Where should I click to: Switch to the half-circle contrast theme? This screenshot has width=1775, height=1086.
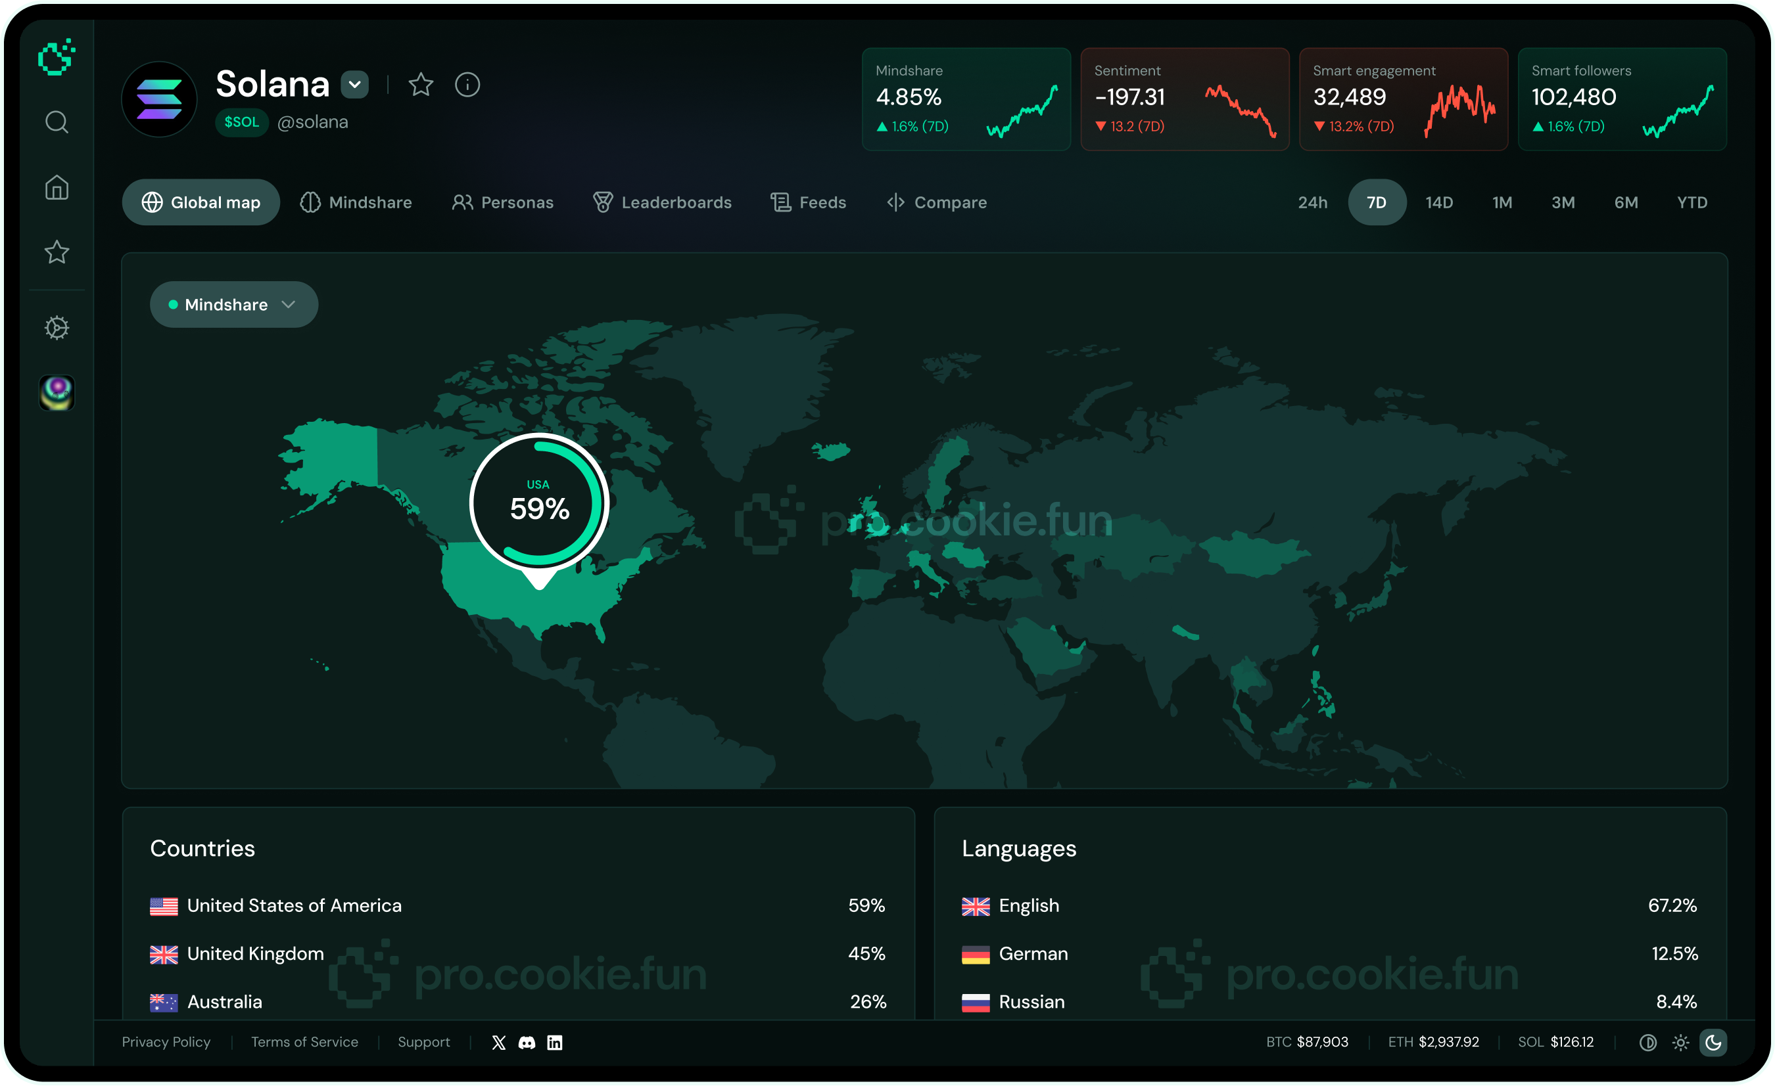(1648, 1043)
